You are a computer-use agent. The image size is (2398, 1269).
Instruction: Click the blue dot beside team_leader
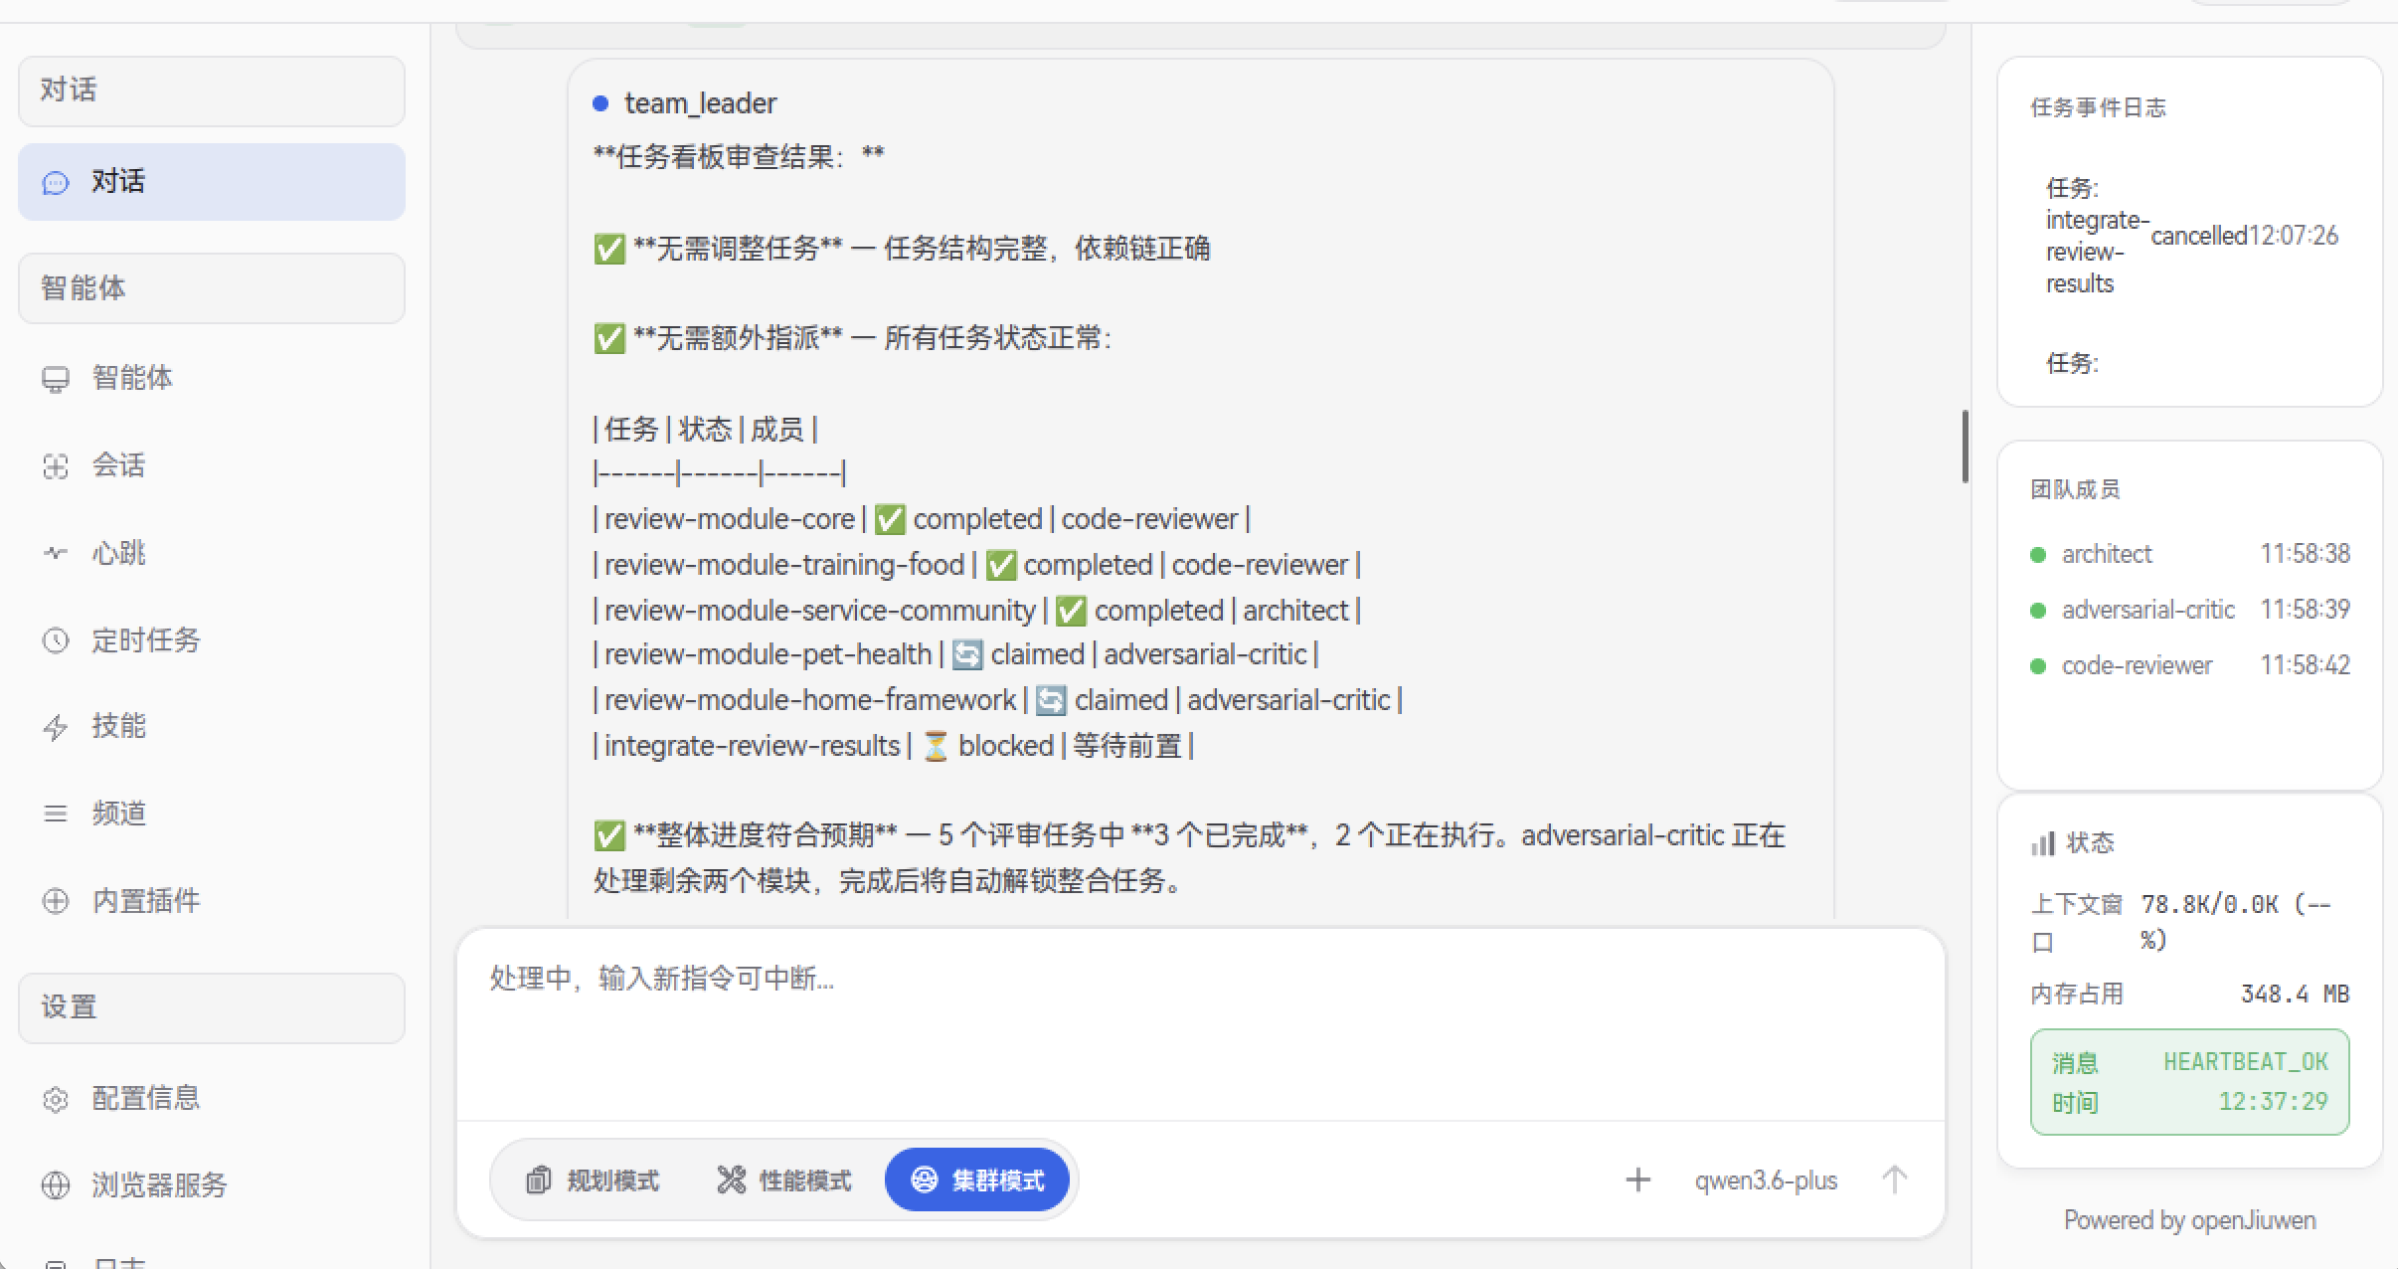click(600, 103)
